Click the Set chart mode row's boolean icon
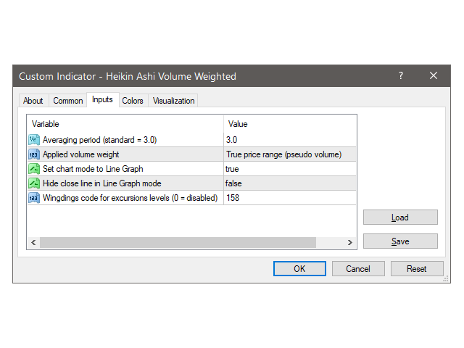Image resolution: width=464 pixels, height=348 pixels. click(x=34, y=169)
